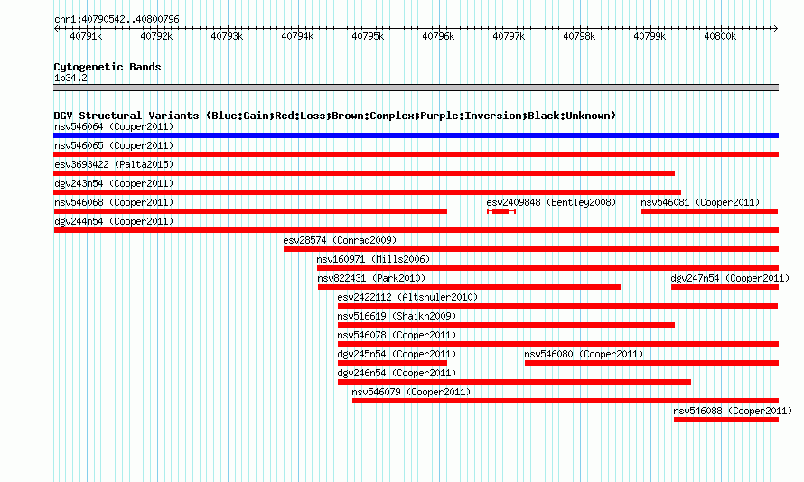
Task: Open the nsv546065 (Cooper2011) label
Action: 114,145
